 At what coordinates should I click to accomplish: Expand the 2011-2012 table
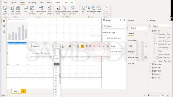point(151,78)
